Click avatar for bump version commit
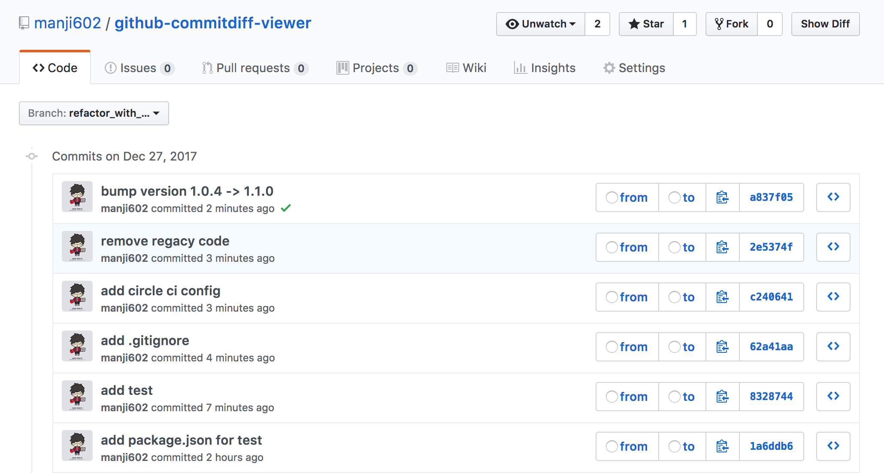This screenshot has width=884, height=473. (x=77, y=197)
